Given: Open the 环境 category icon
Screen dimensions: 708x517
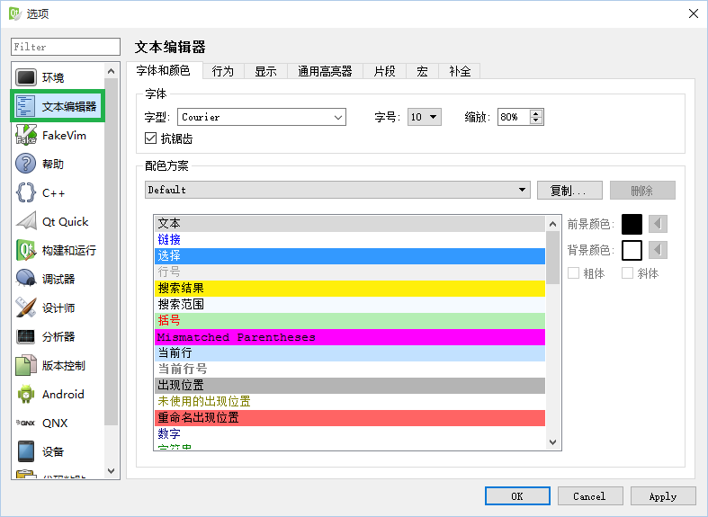Looking at the screenshot, I should coord(26,77).
